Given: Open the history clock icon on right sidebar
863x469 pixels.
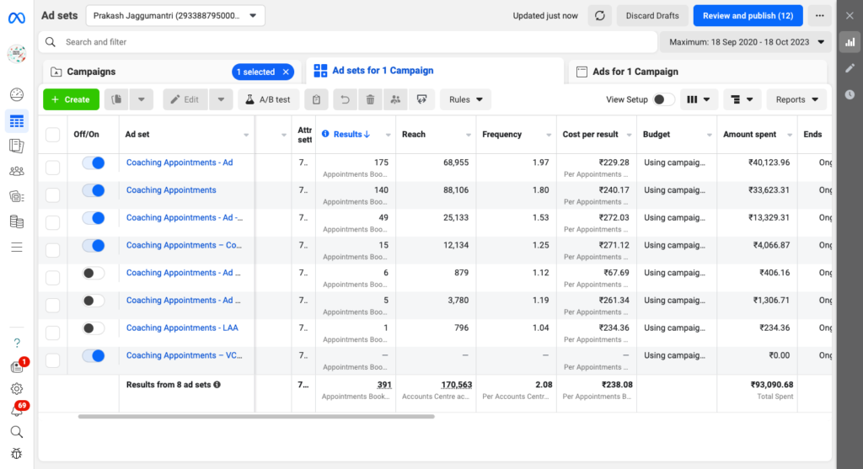Looking at the screenshot, I should [x=850, y=95].
